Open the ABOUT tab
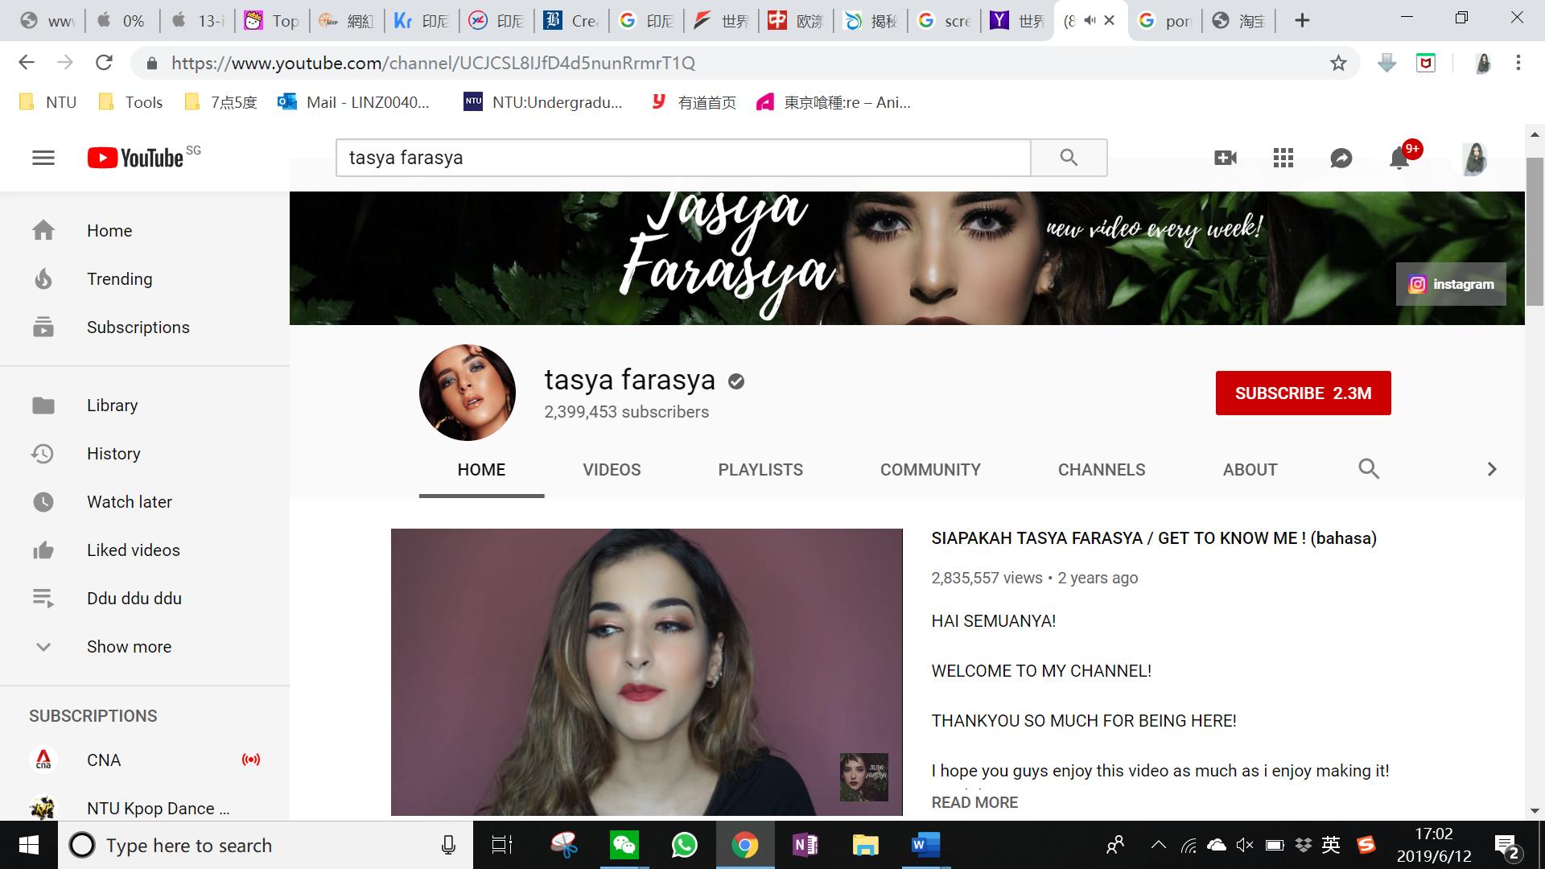 (x=1250, y=470)
